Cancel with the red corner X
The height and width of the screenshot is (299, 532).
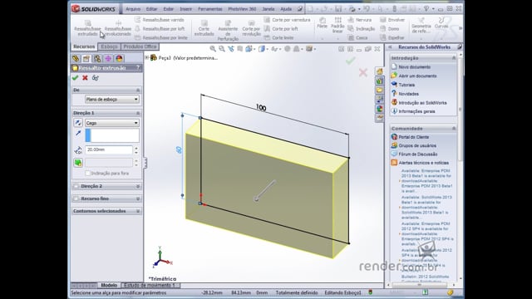coord(363,72)
